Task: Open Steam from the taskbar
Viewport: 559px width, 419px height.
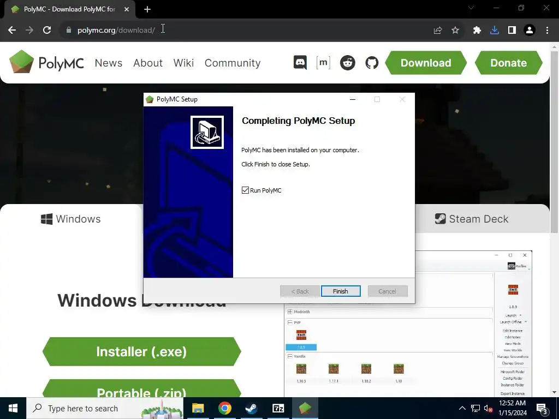Action: 251,408
